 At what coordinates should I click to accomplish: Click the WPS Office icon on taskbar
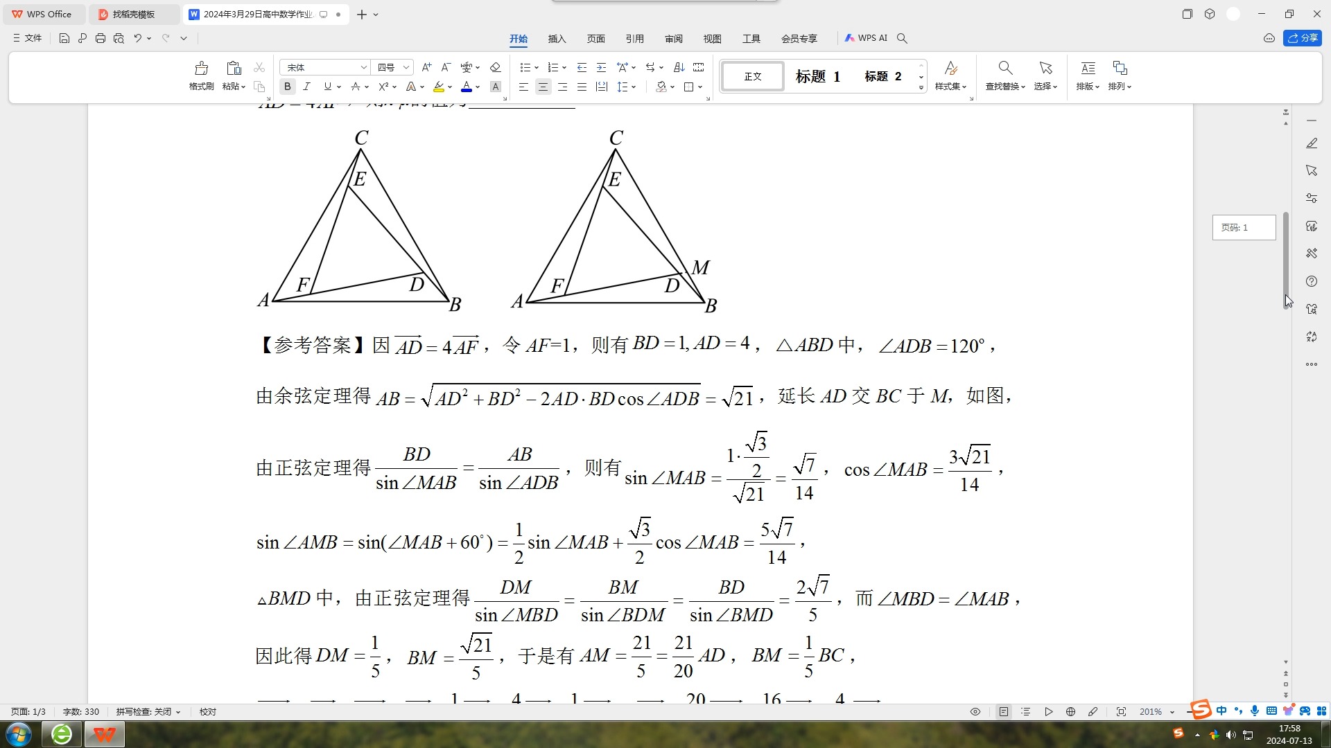(105, 734)
